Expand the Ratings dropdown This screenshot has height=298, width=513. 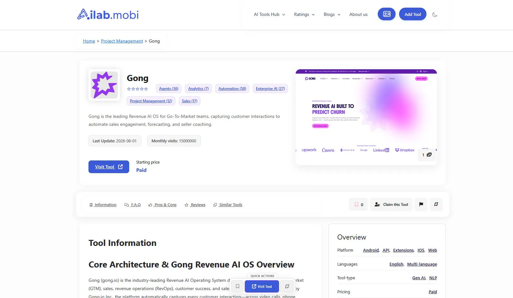[304, 14]
